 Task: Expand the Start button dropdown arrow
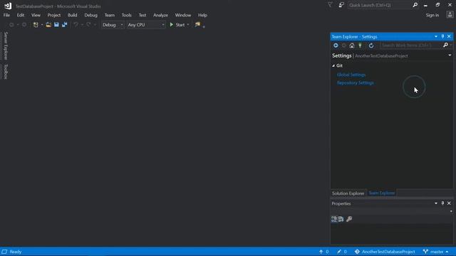[x=188, y=25]
